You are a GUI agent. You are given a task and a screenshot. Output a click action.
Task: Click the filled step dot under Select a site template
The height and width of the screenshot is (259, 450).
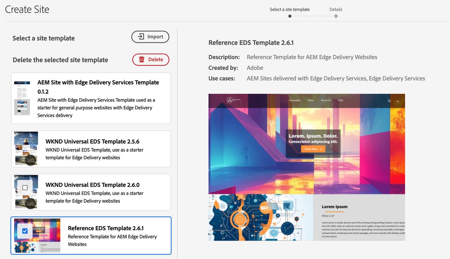coord(290,16)
